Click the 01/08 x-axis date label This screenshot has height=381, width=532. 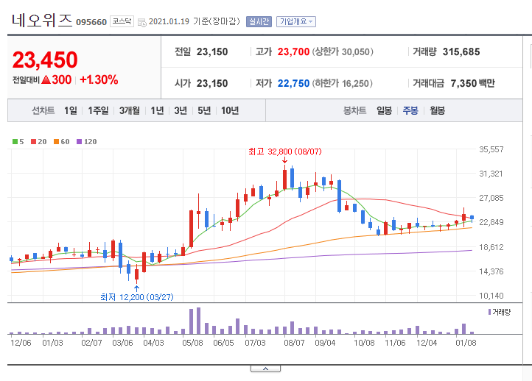(466, 343)
